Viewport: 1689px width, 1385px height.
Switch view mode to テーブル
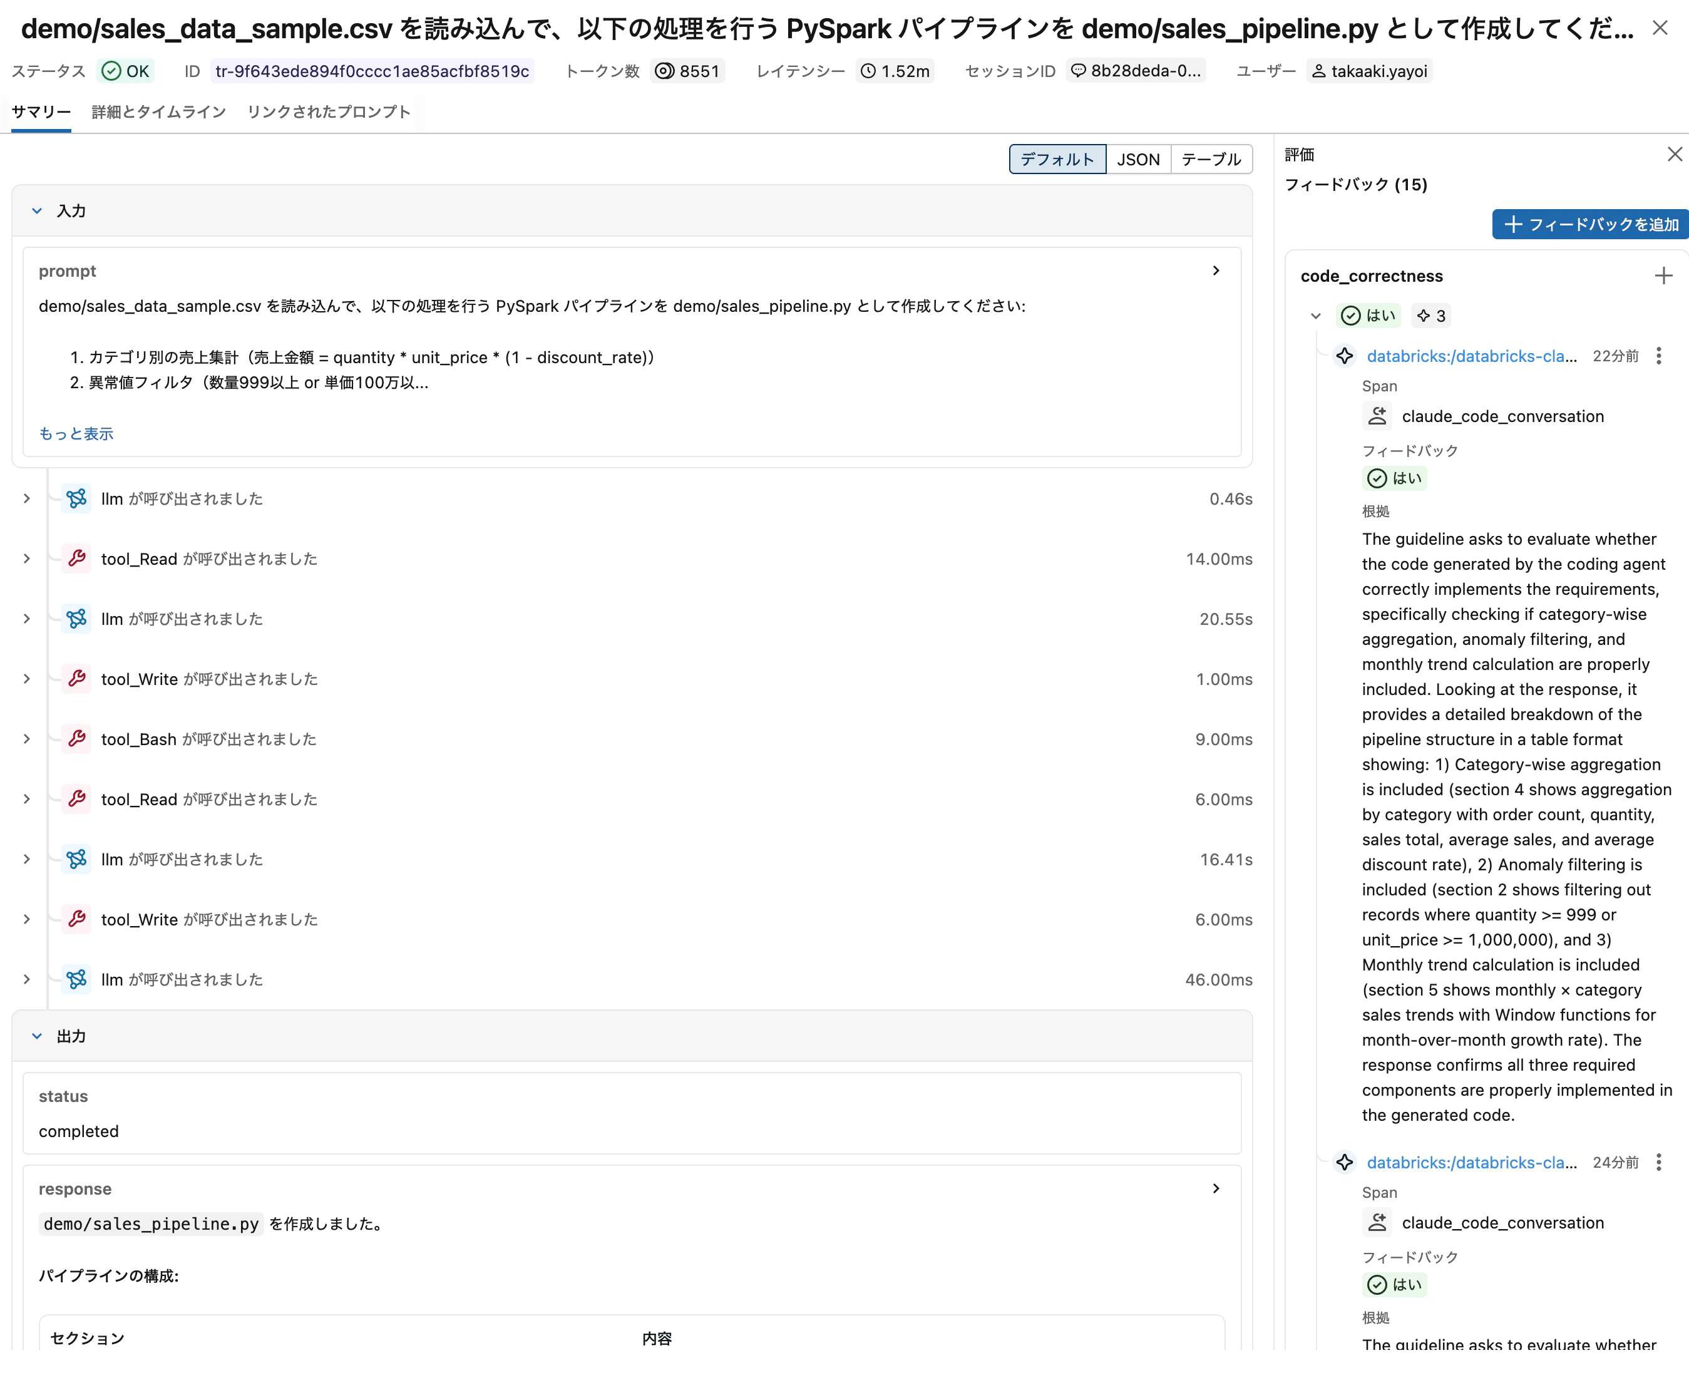[1211, 159]
